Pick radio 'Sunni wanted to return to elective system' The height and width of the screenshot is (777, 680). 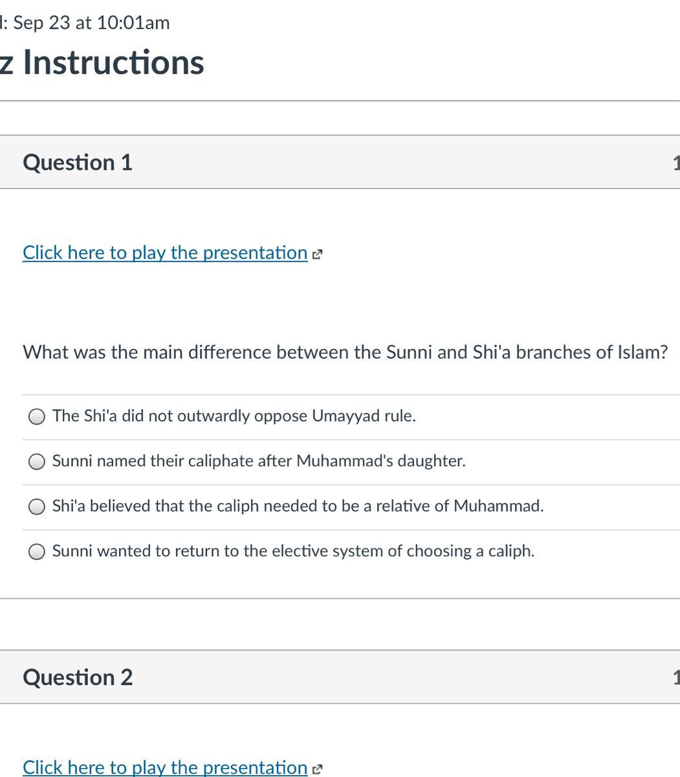[38, 552]
